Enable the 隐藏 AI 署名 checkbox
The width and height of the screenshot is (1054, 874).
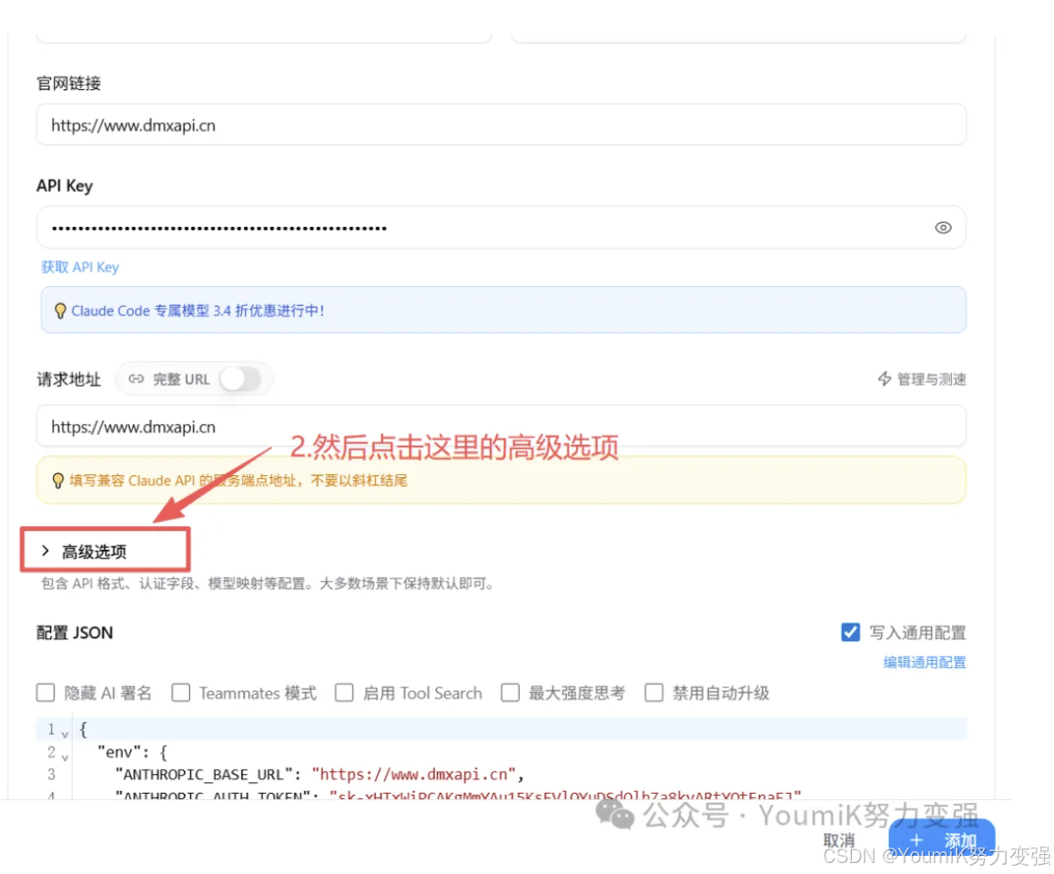point(46,693)
